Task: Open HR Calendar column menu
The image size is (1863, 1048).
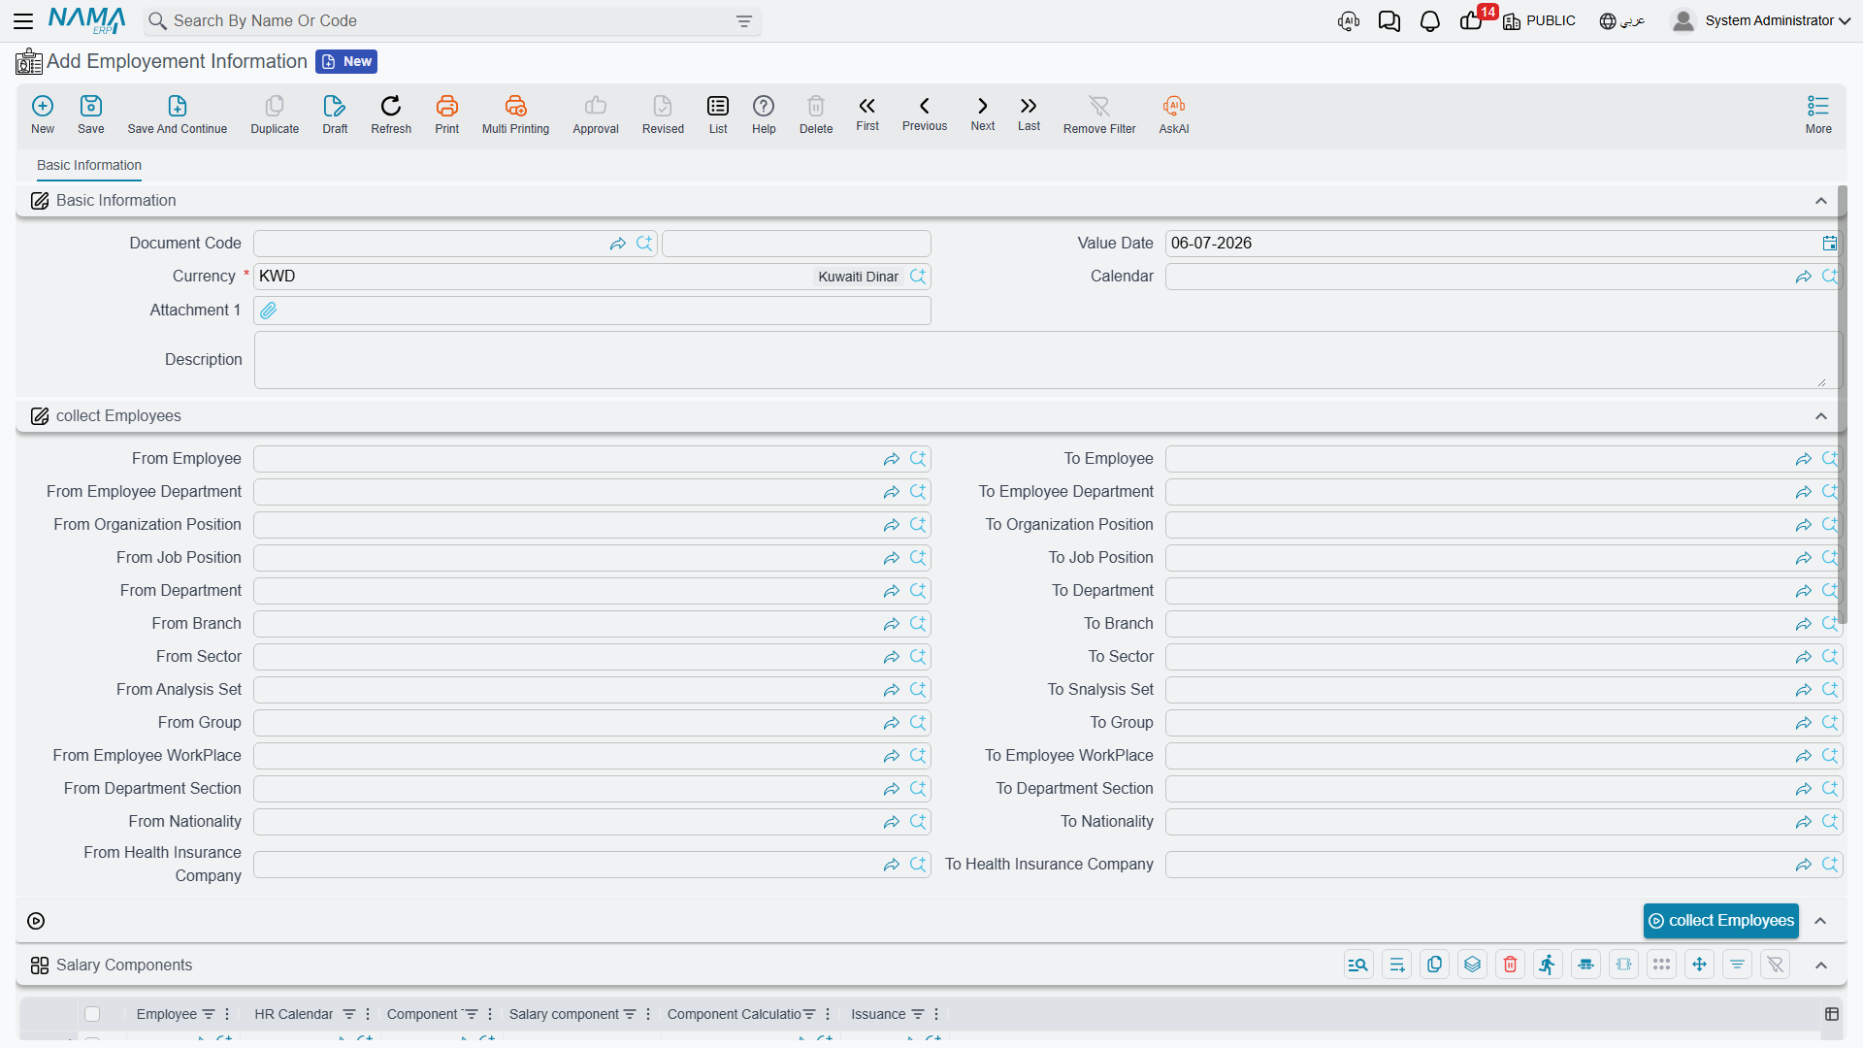Action: pyautogui.click(x=368, y=1014)
